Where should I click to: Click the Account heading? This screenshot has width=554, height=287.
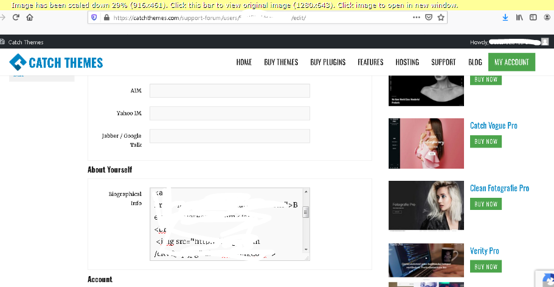tap(100, 279)
